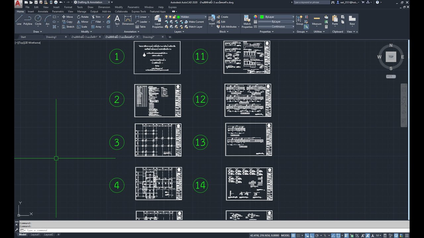424x238 pixels.
Task: Click the Copy tool in Modify panel
Action: pos(67,22)
